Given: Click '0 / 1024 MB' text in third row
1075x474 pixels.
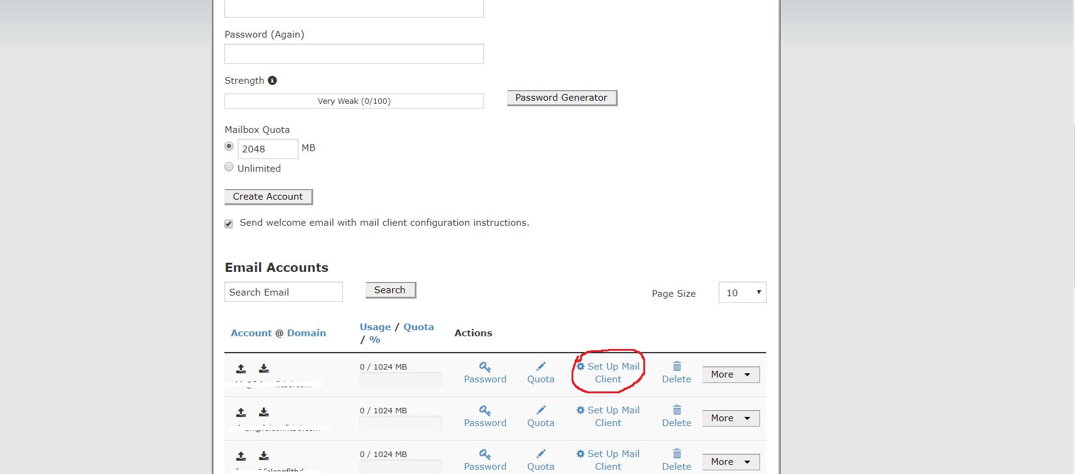Looking at the screenshot, I should pos(383,455).
